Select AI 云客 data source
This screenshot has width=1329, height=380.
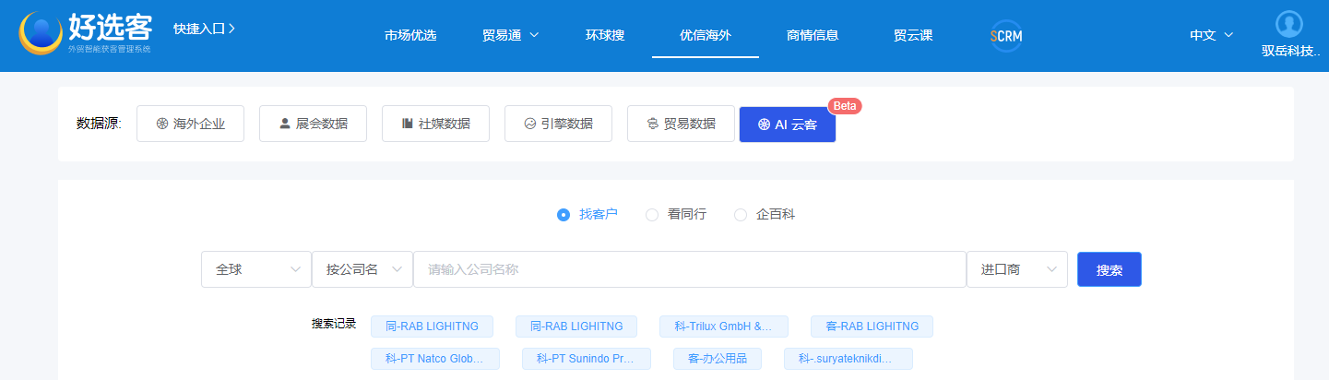coord(788,125)
